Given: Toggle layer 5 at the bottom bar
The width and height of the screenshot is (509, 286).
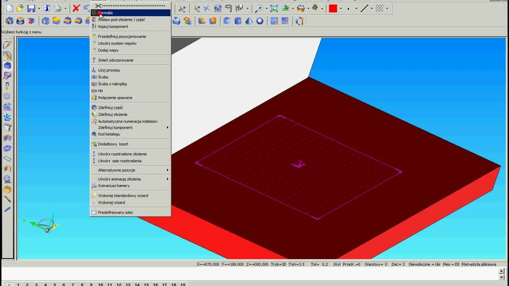Looking at the screenshot, I should click(x=54, y=284).
